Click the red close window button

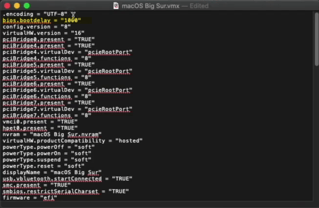[x=7, y=6]
